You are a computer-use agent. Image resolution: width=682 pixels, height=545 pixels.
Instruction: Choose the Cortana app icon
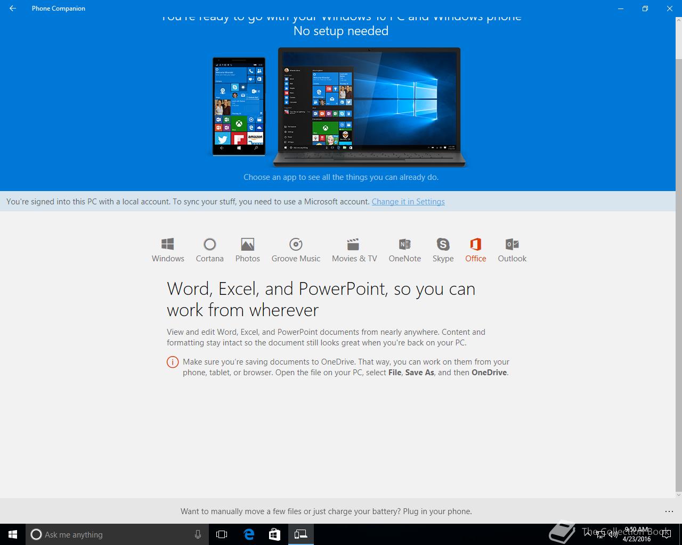tap(209, 250)
